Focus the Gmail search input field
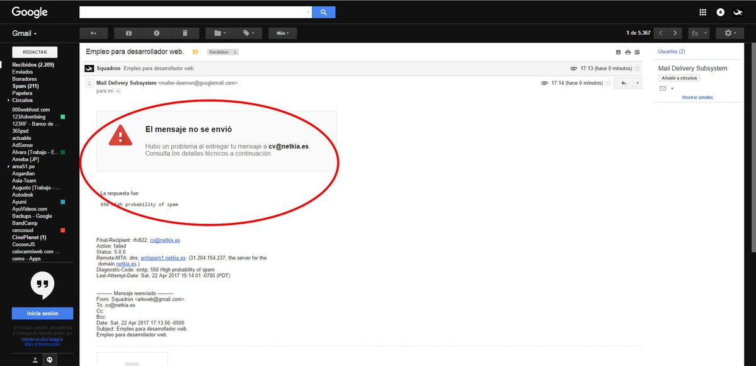 [x=192, y=12]
